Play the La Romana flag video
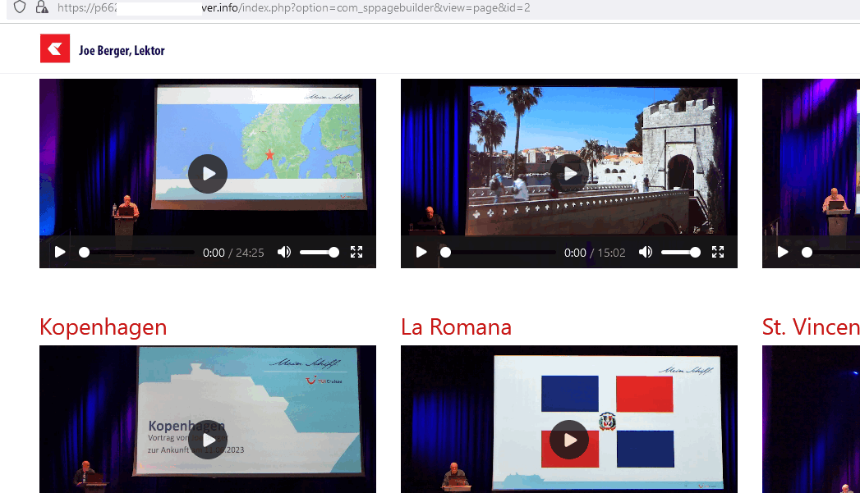Image resolution: width=860 pixels, height=493 pixels. click(x=569, y=440)
